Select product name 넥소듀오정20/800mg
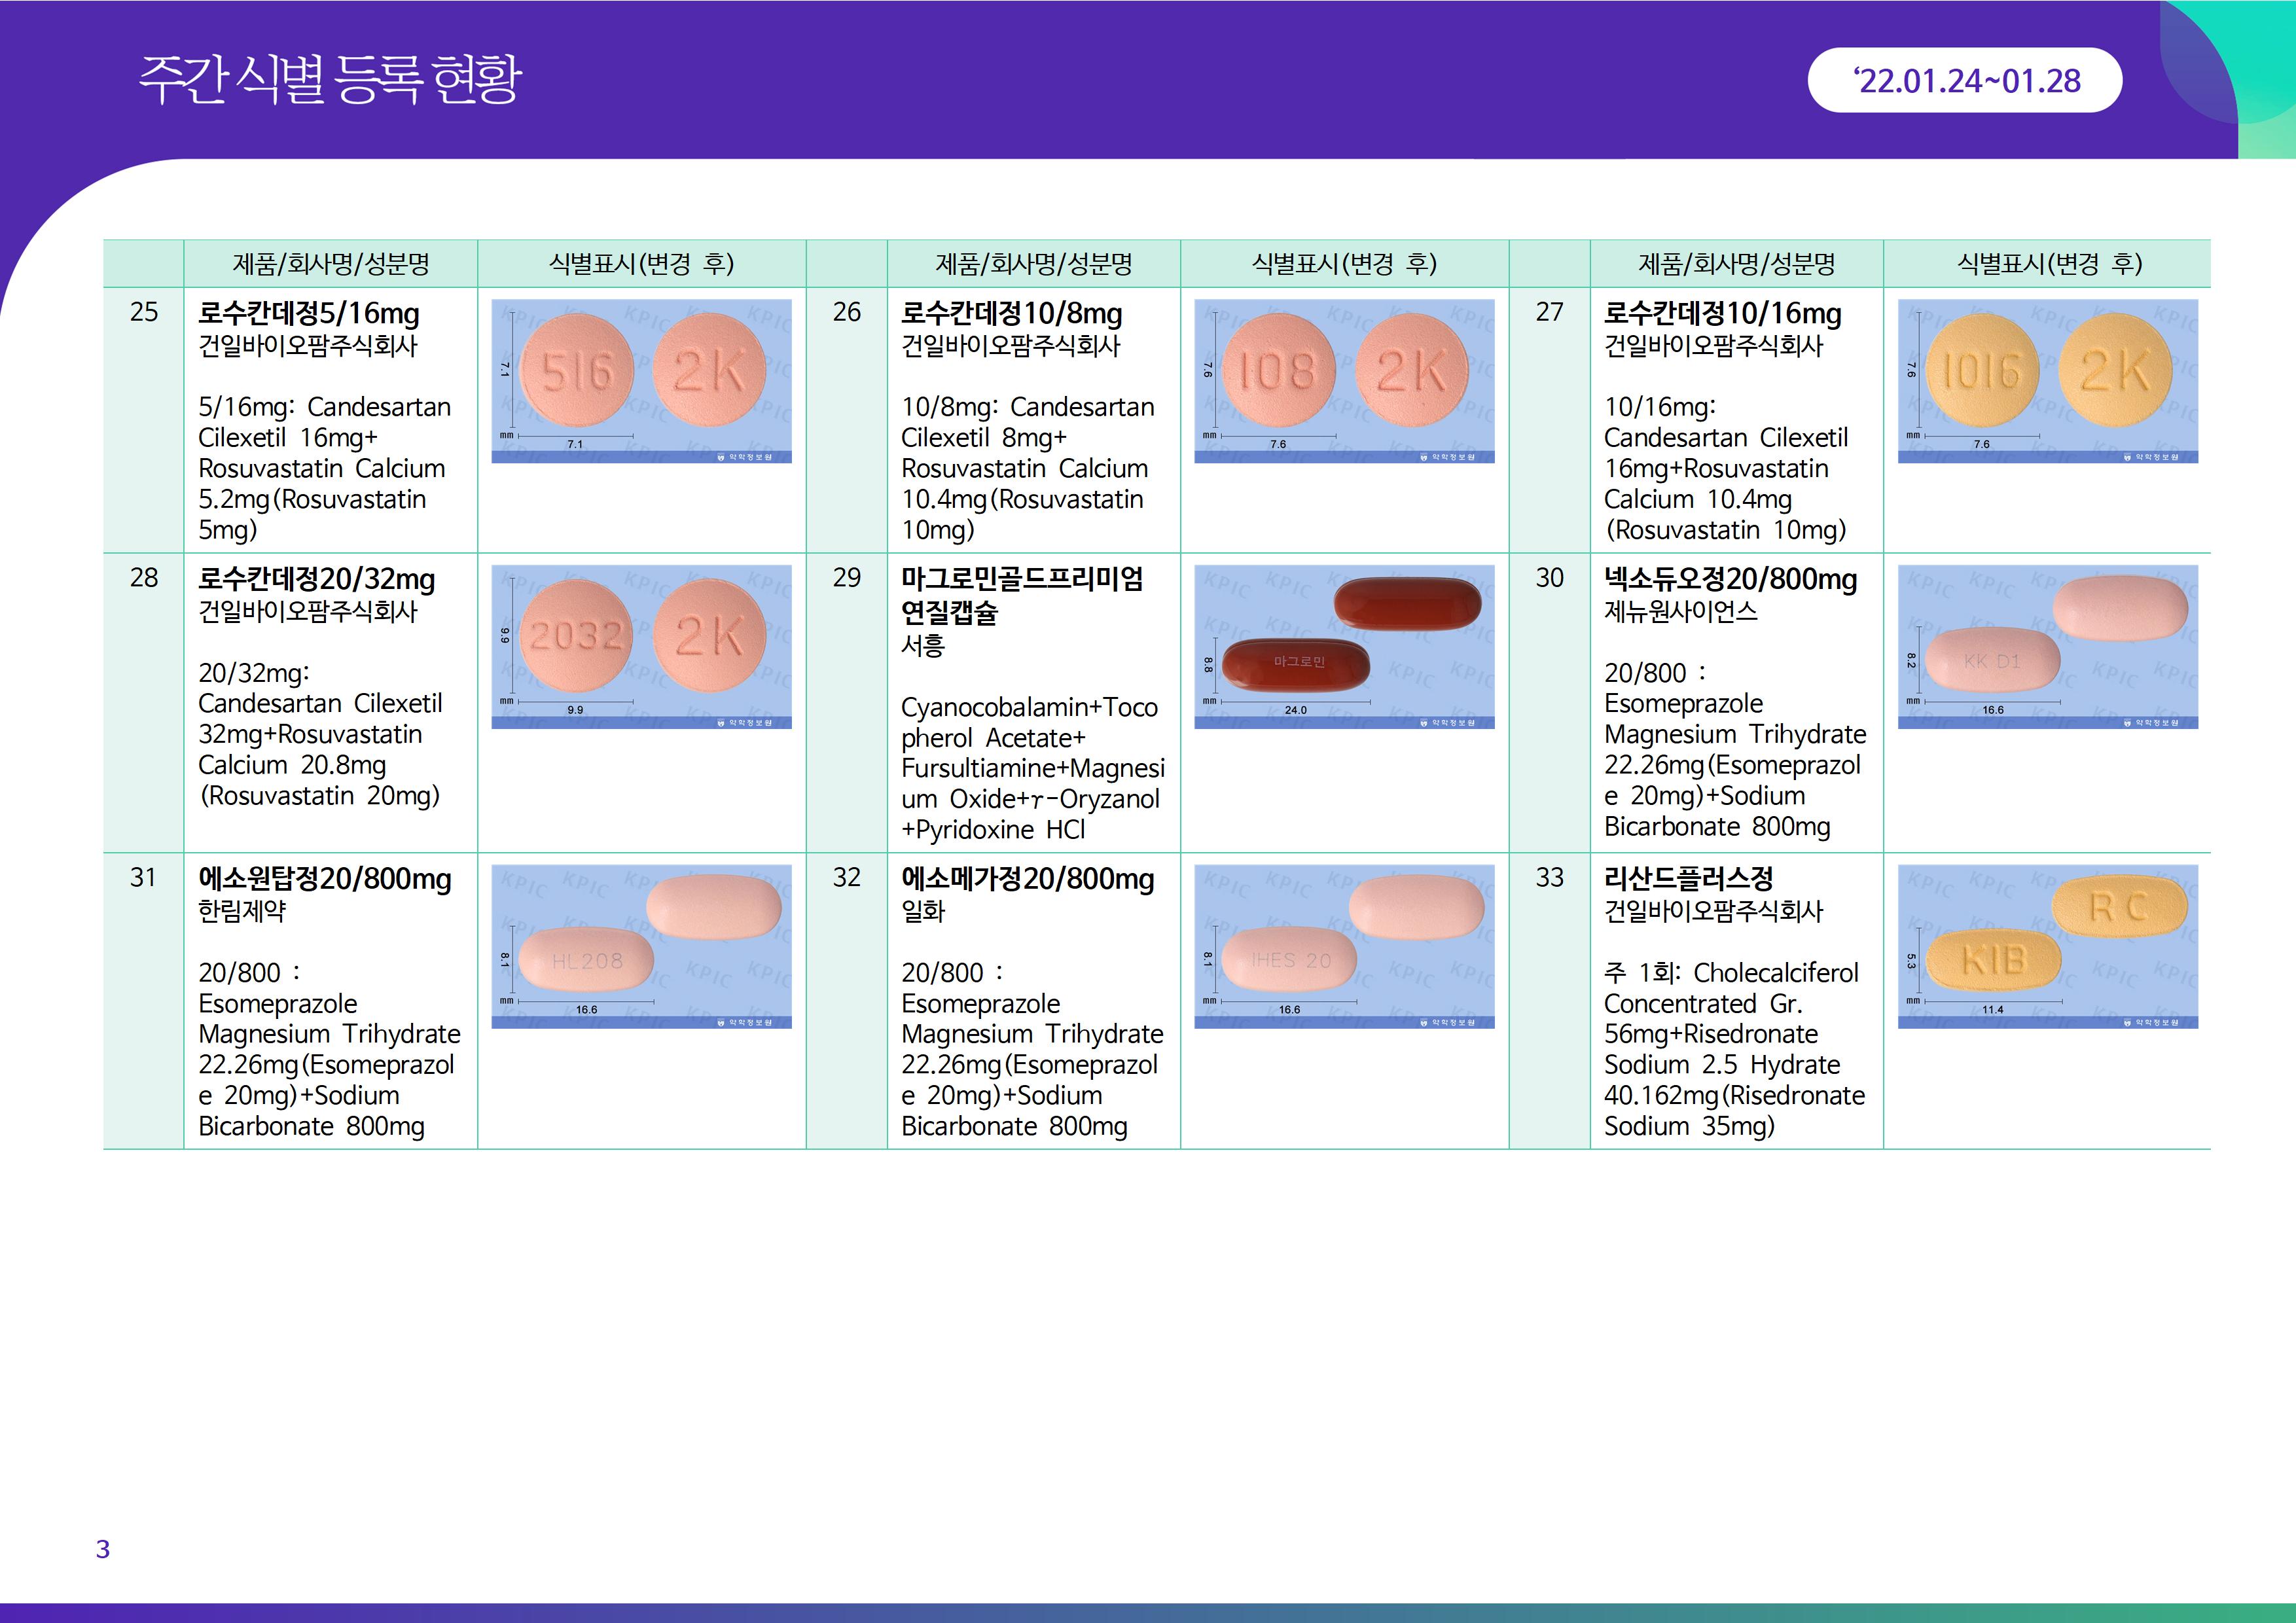The image size is (2296, 1623). (x=1730, y=579)
